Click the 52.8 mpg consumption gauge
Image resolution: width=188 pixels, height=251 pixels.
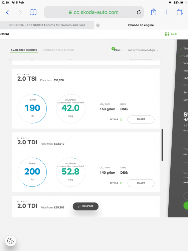pyautogui.click(x=70, y=172)
